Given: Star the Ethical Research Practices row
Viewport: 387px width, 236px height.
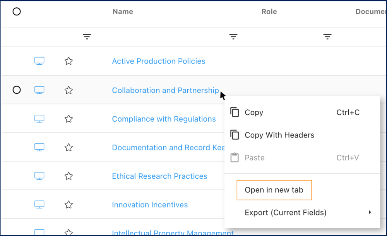Looking at the screenshot, I should pos(68,176).
